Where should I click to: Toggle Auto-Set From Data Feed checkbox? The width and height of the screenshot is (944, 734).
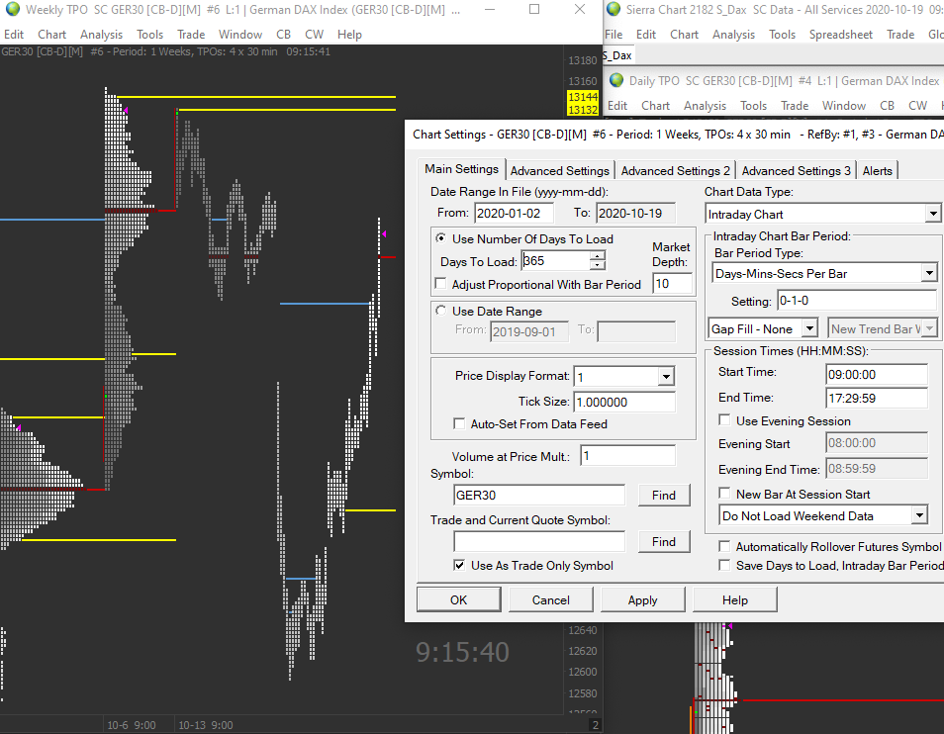click(459, 423)
